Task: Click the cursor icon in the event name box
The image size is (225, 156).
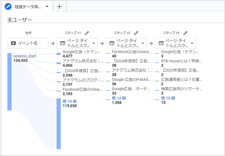Action: 13,43
